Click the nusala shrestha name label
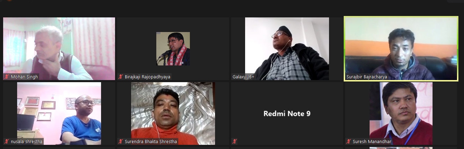 [x=27, y=141]
